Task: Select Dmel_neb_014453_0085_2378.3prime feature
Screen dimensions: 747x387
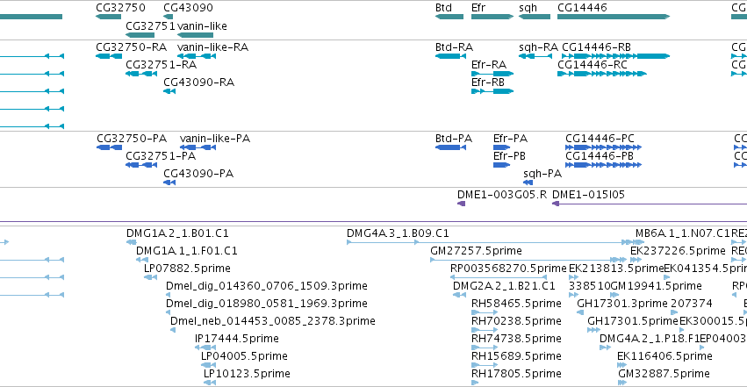Action: pos(172,330)
